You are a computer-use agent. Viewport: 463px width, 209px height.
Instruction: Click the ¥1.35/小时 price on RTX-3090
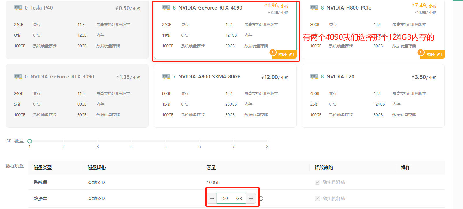pos(128,77)
